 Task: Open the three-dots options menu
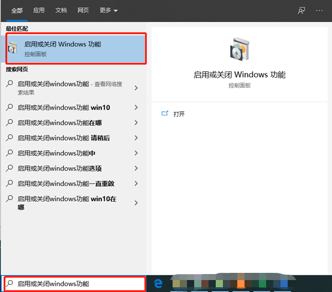319,10
